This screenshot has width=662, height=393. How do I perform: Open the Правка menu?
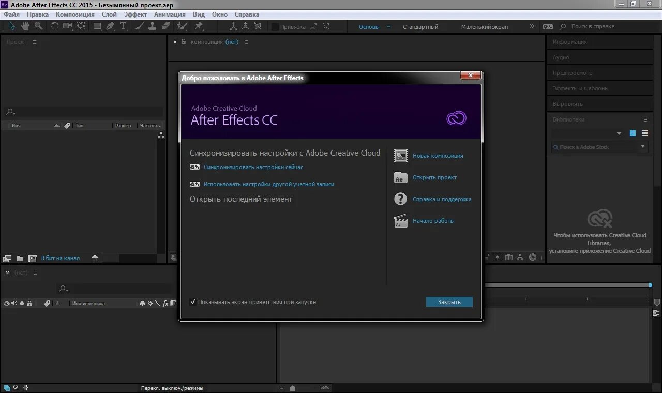tap(38, 14)
